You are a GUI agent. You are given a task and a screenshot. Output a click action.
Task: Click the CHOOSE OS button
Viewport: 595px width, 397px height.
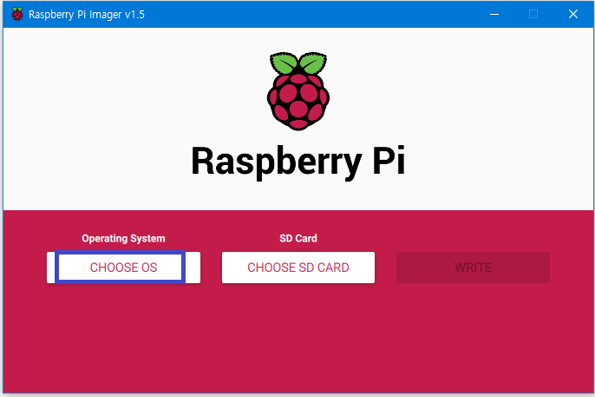coord(123,268)
